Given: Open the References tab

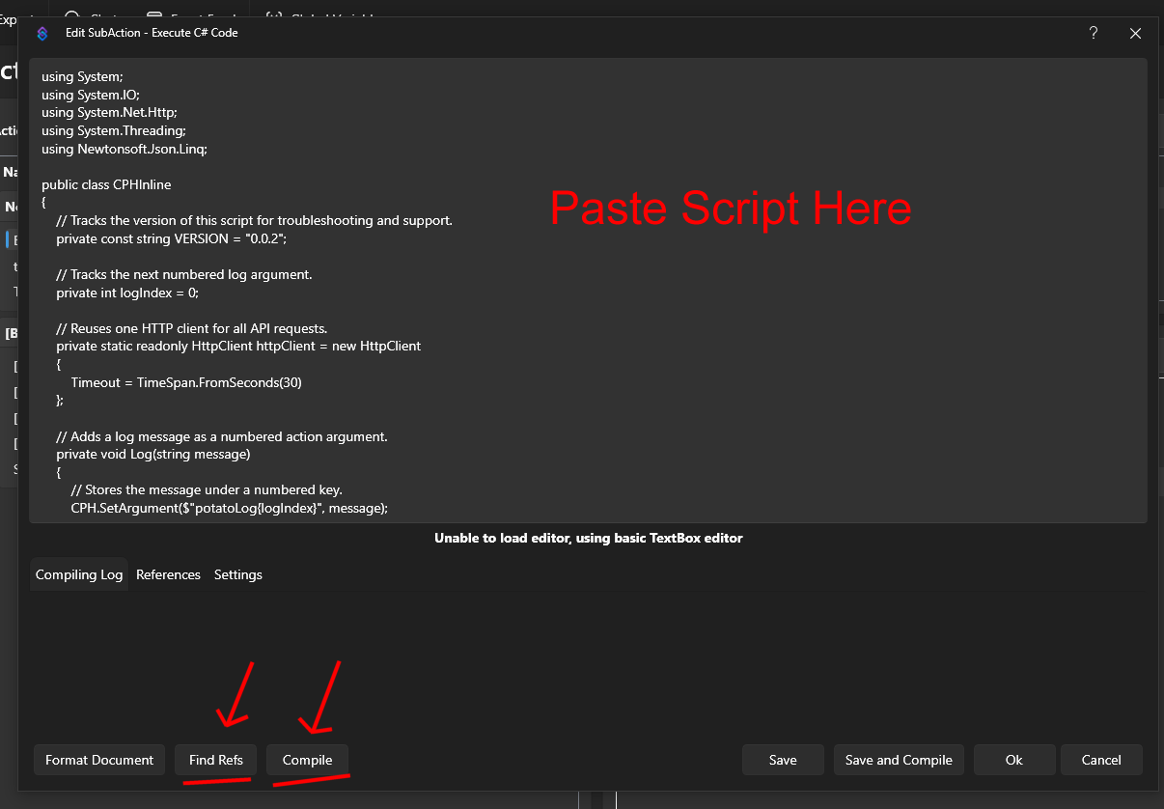Looking at the screenshot, I should [168, 574].
